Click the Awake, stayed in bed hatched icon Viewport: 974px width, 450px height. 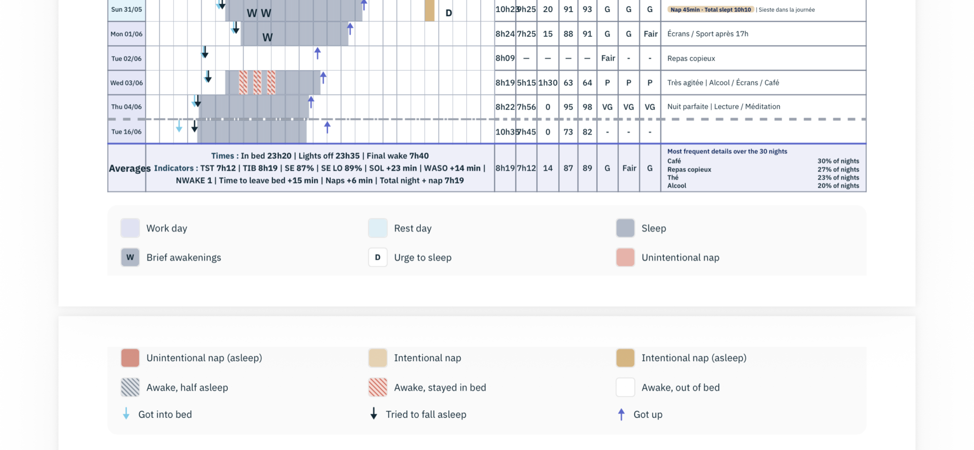point(377,387)
